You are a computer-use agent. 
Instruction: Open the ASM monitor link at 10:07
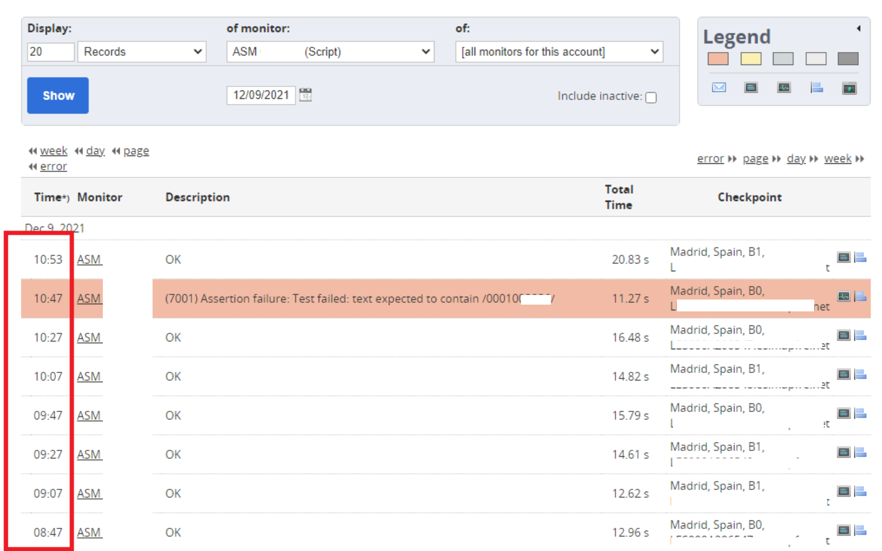tap(89, 376)
